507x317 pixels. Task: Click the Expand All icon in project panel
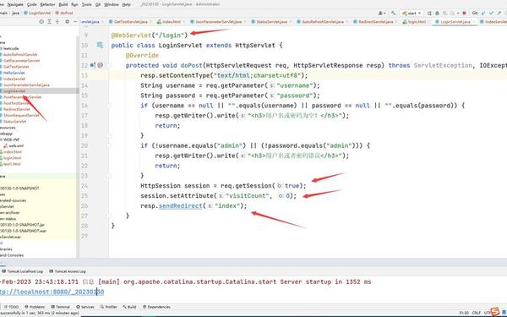click(50, 22)
